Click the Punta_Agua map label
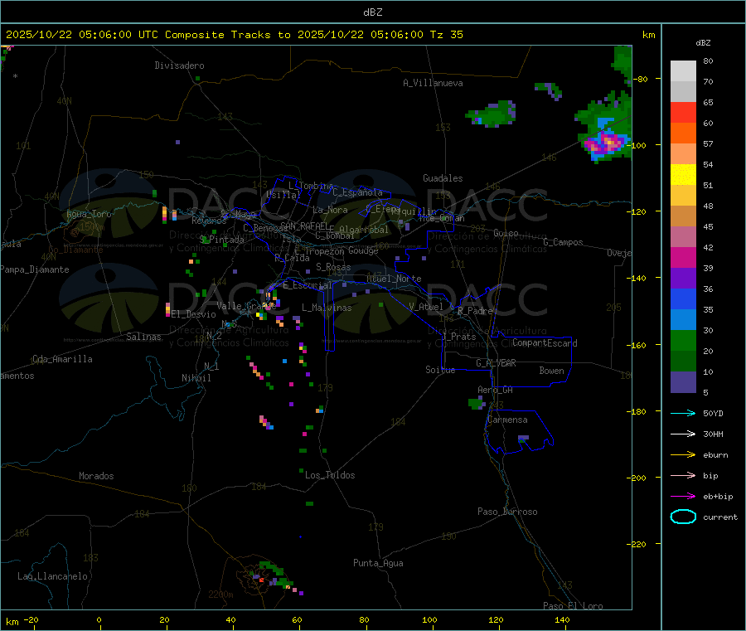The image size is (746, 631). click(x=378, y=563)
